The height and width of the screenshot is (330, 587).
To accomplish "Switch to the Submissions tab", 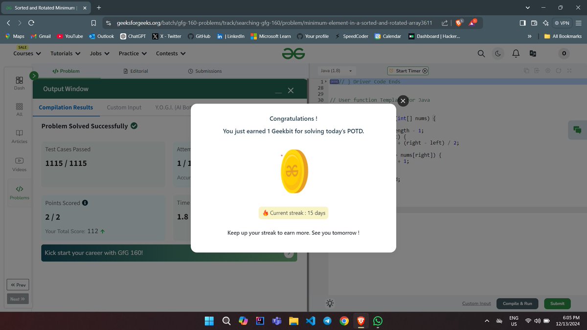I will 204,71.
